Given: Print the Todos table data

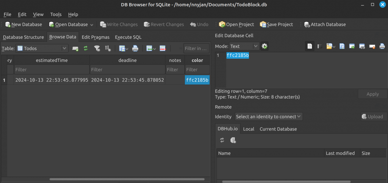Looking at the screenshot, I should (135, 48).
